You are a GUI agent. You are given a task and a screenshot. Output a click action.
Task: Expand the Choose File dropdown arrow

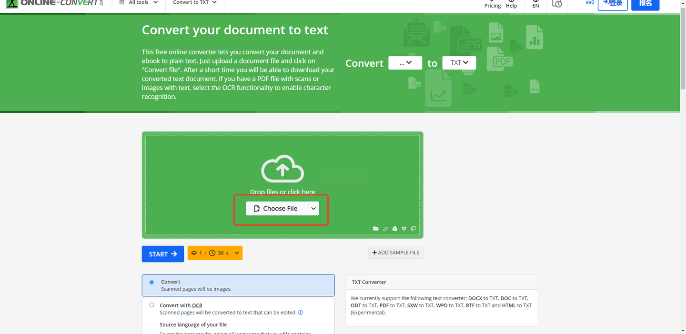[313, 209]
